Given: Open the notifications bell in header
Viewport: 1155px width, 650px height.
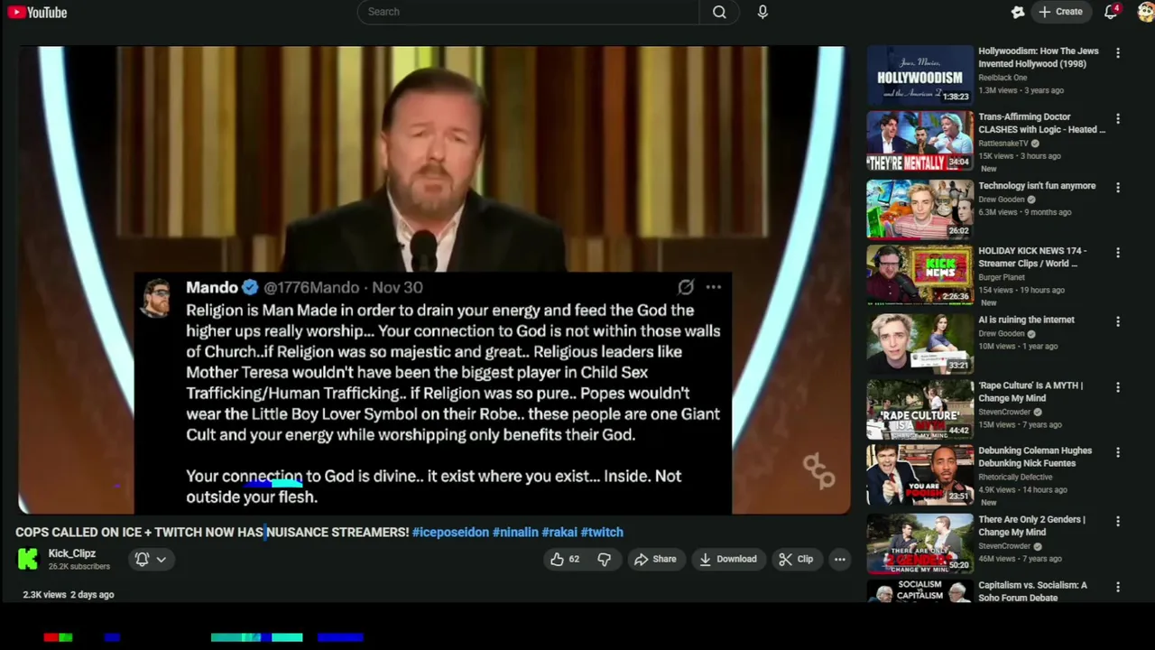Looking at the screenshot, I should tap(1112, 12).
